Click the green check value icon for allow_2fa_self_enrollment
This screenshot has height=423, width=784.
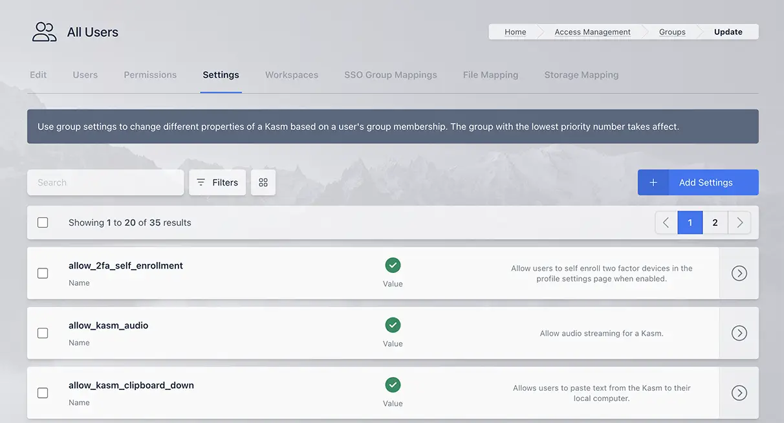(x=393, y=265)
